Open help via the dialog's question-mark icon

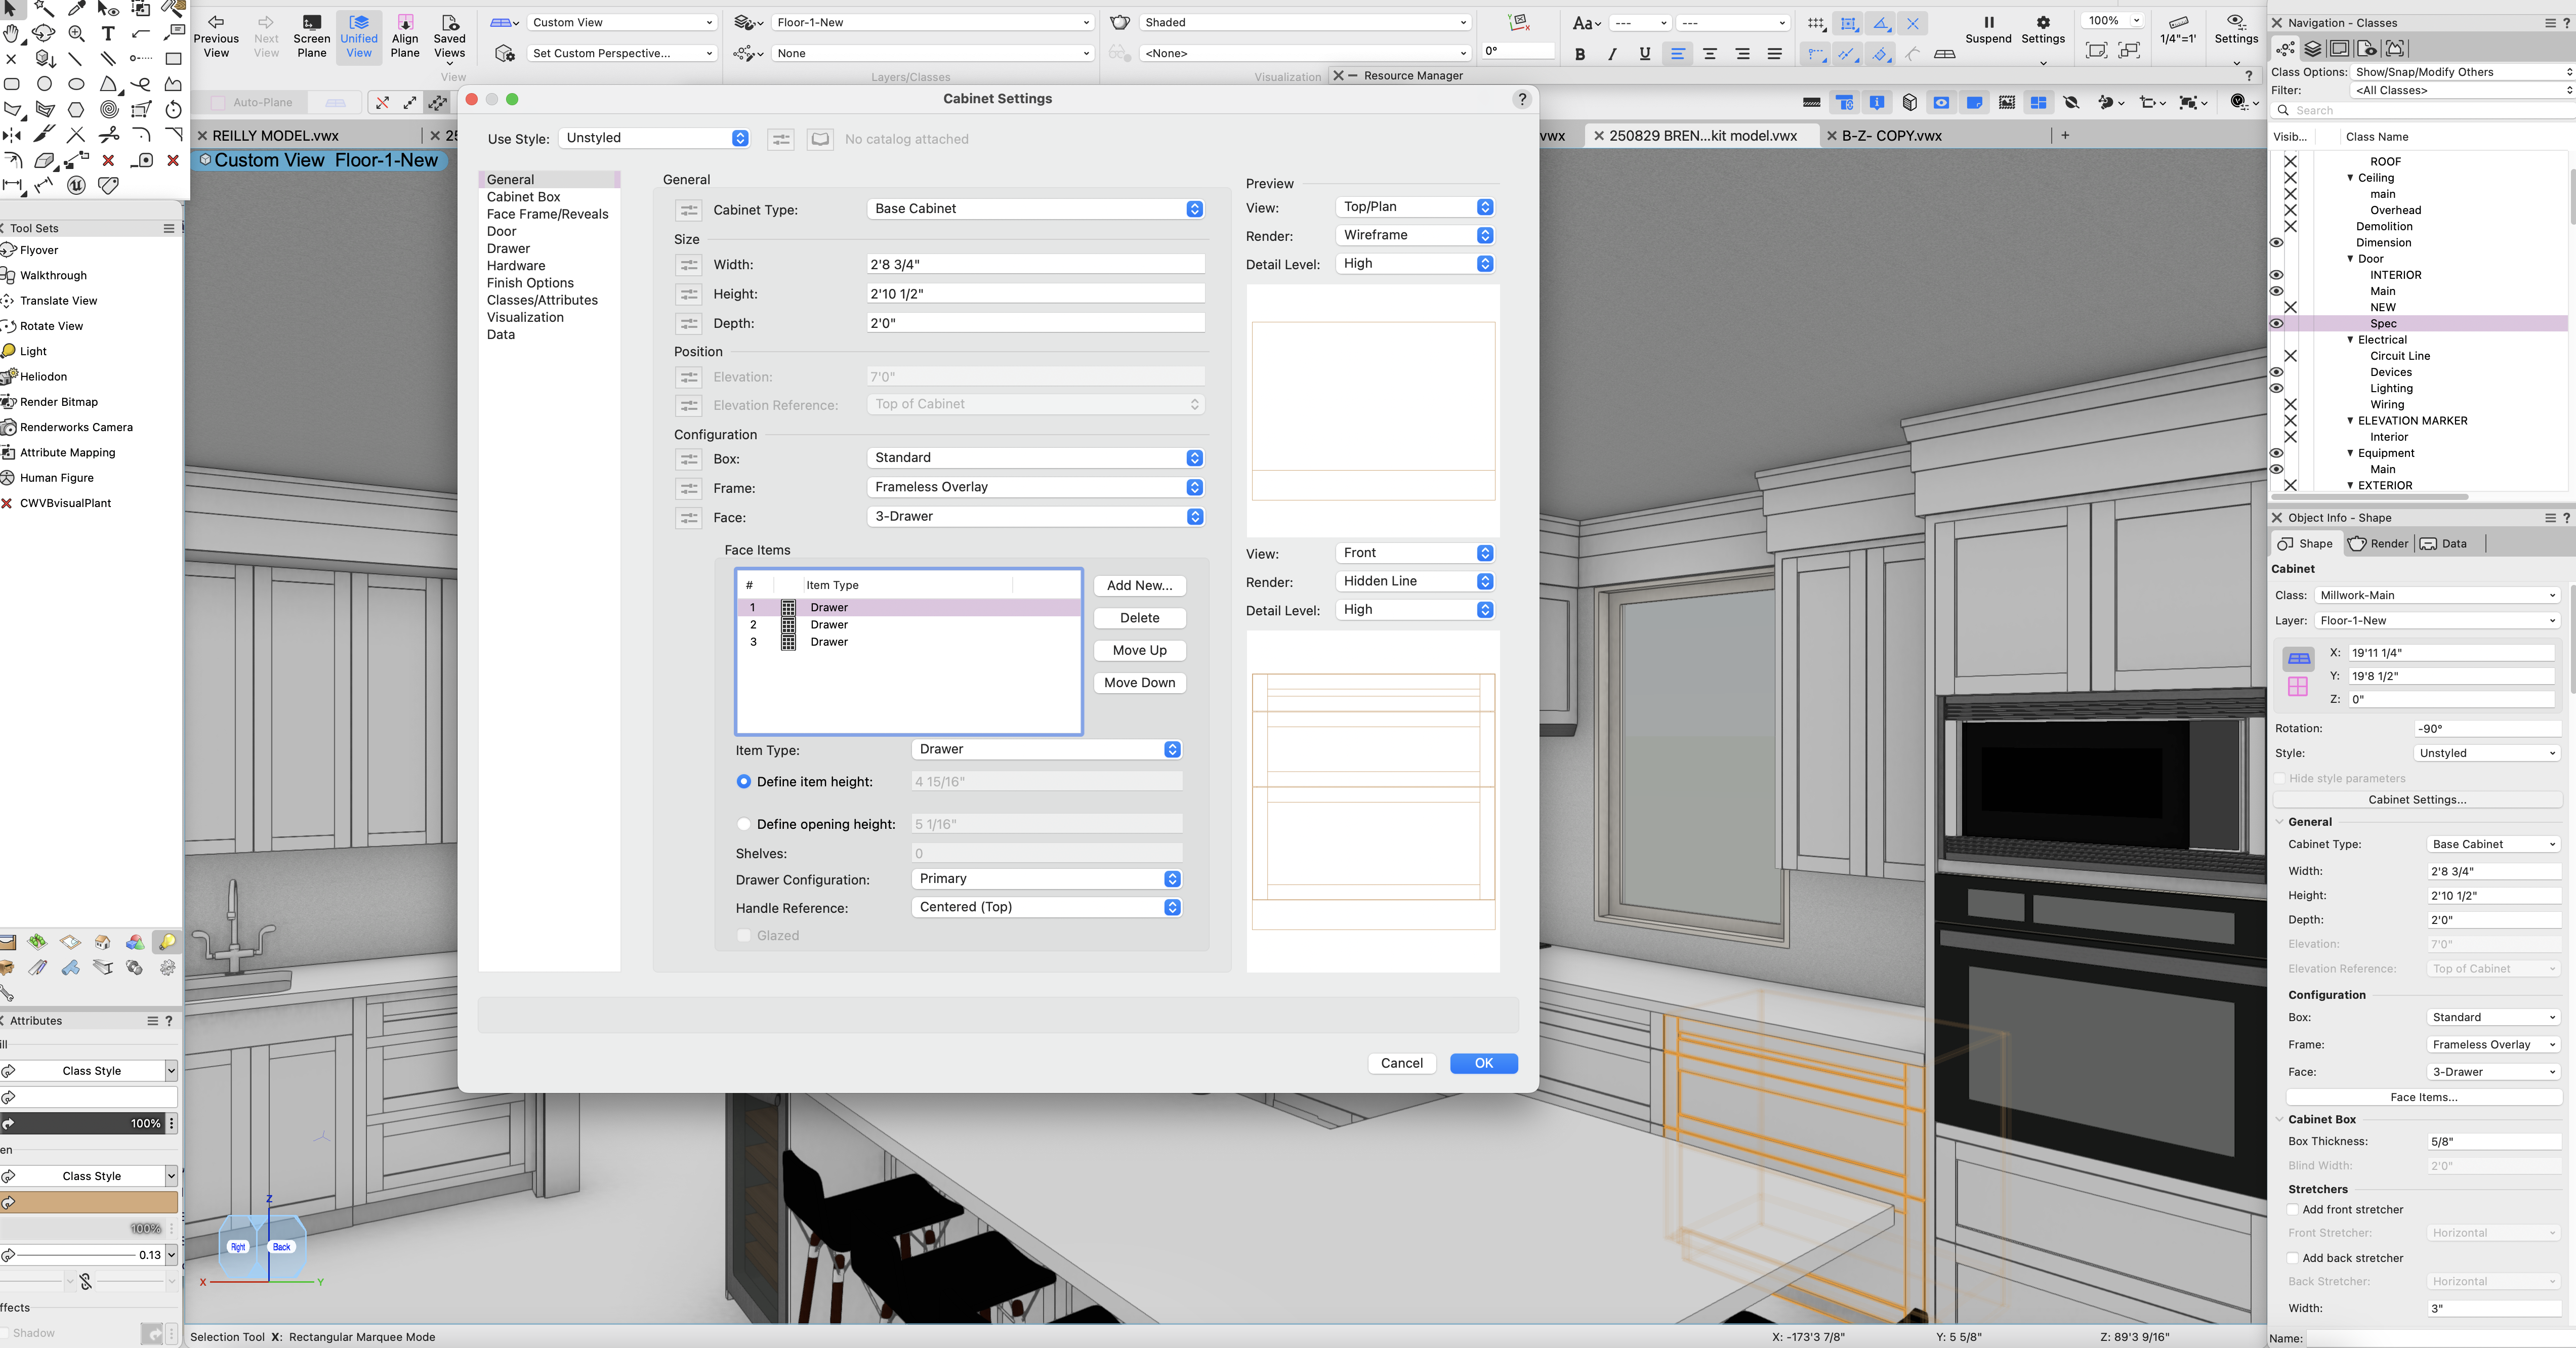coord(1521,99)
